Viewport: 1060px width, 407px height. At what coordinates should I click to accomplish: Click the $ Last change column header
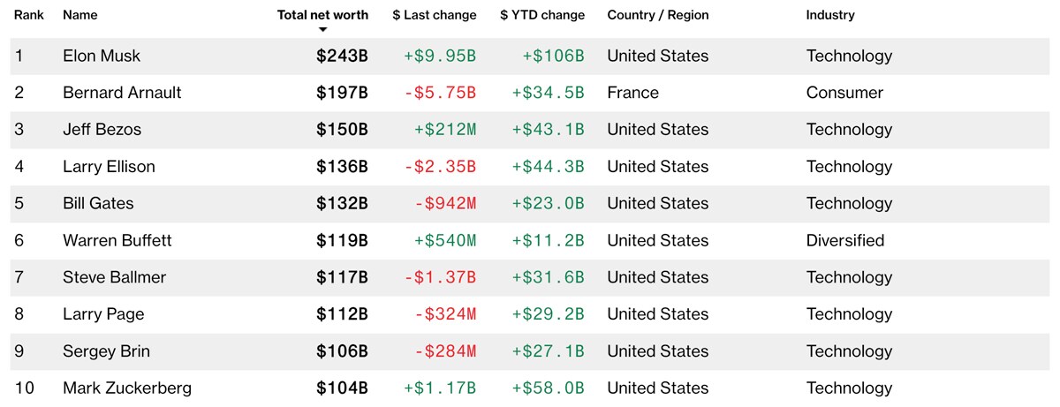(435, 15)
